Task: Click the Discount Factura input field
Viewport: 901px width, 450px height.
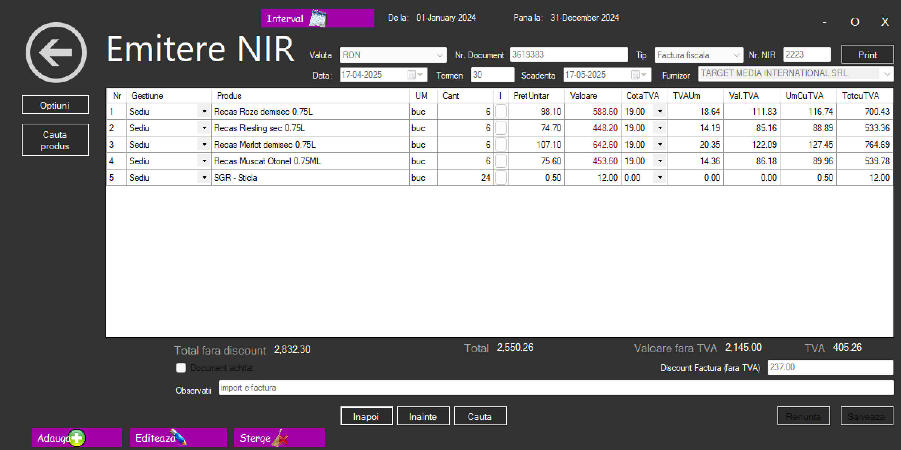Action: (x=830, y=367)
